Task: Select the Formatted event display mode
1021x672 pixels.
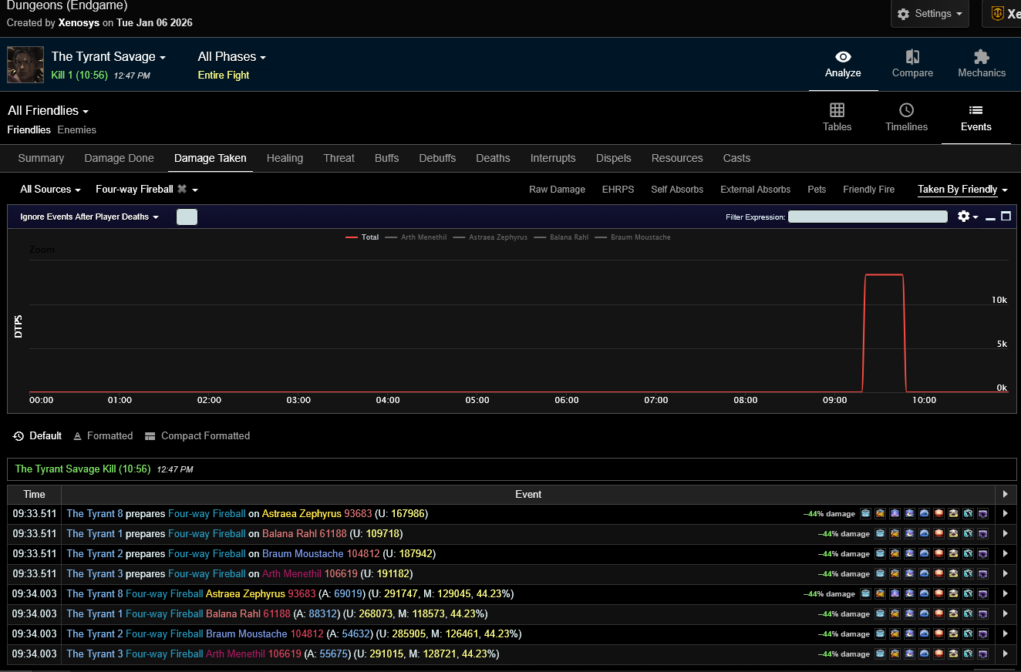Action: point(103,435)
